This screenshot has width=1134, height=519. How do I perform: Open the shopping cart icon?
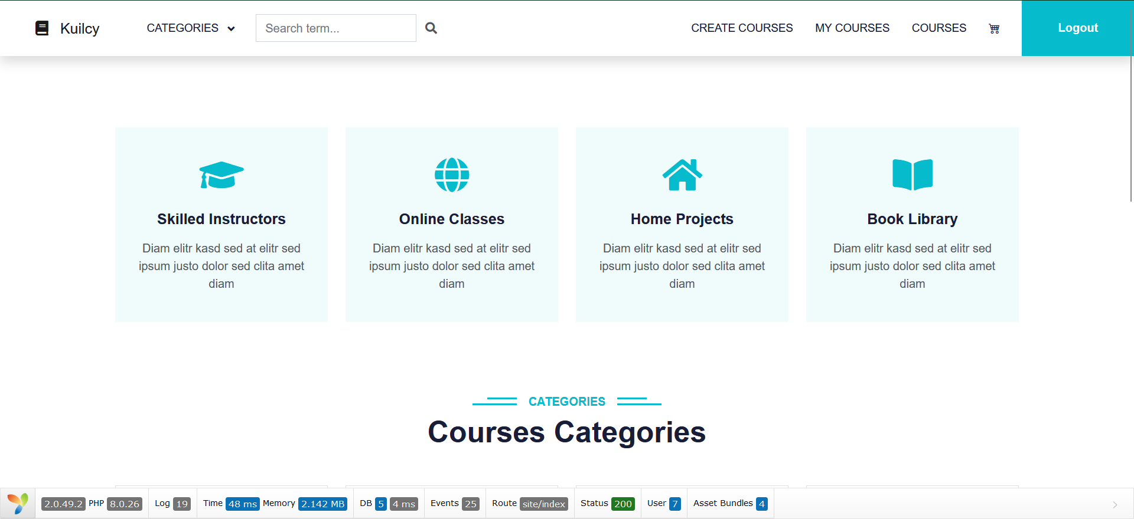point(994,28)
